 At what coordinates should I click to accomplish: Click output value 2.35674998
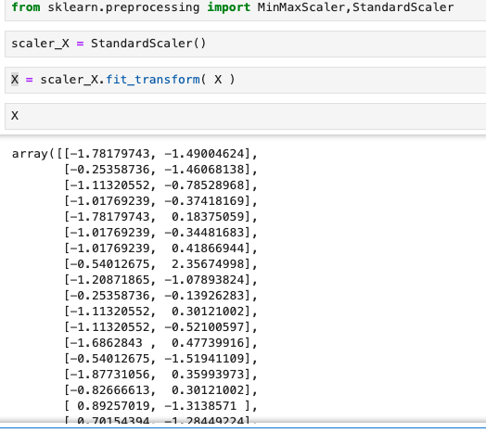pos(209,264)
